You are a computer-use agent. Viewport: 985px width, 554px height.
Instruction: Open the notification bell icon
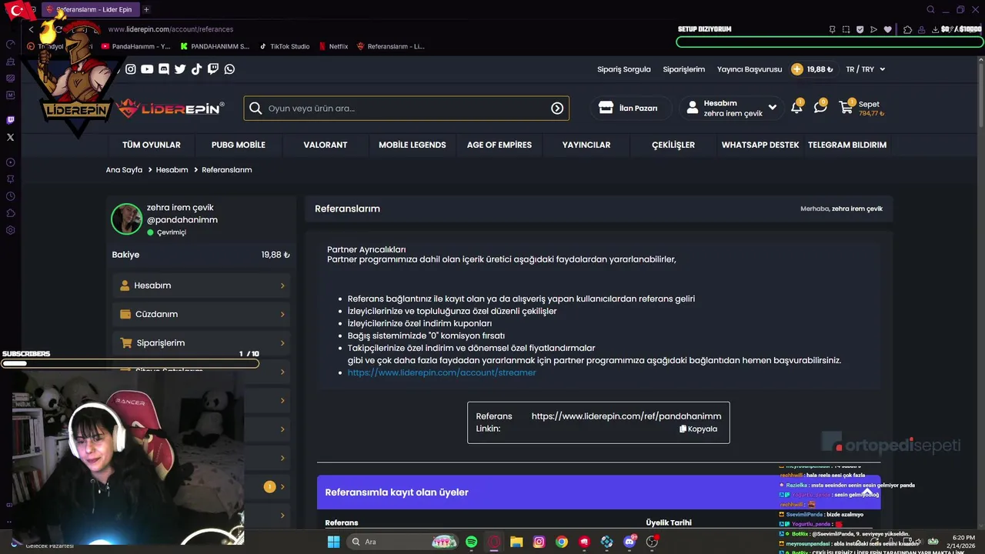796,108
